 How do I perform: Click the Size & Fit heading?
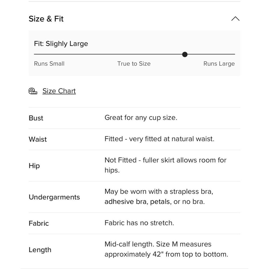click(46, 19)
